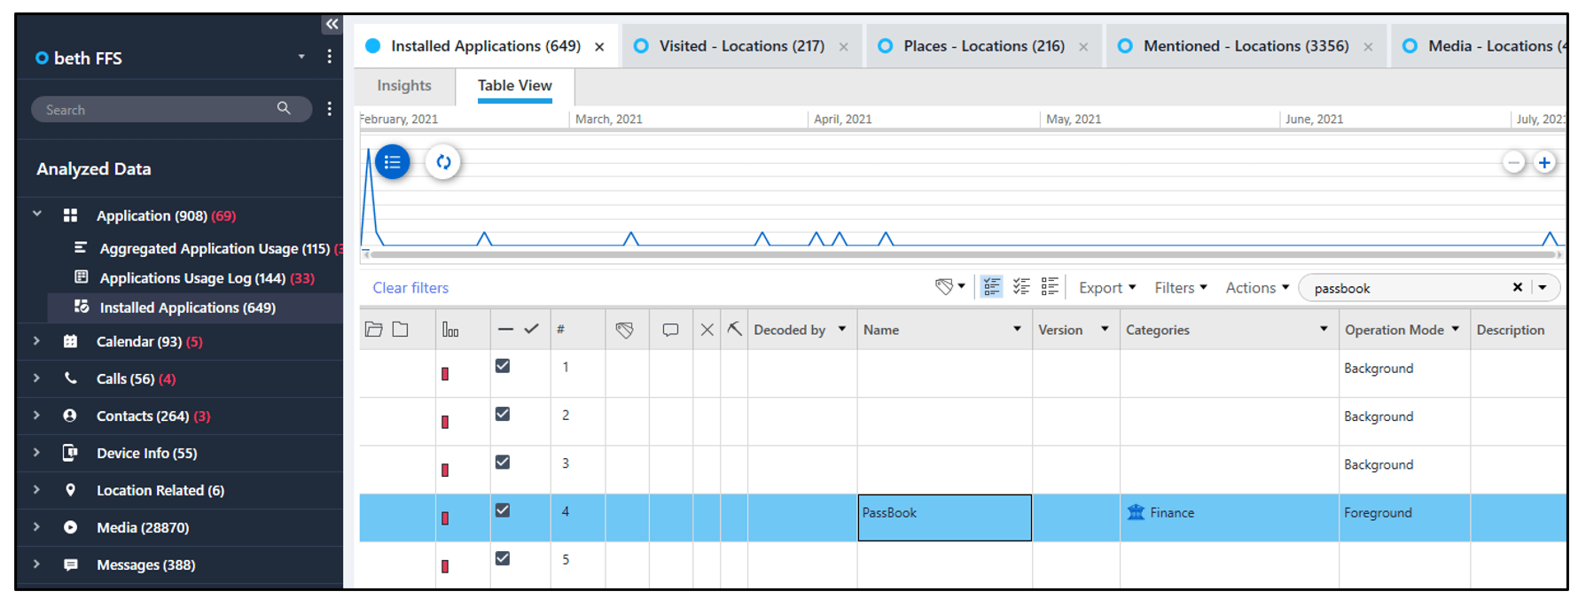
Task: Click the timeline refresh icon
Action: point(443,162)
